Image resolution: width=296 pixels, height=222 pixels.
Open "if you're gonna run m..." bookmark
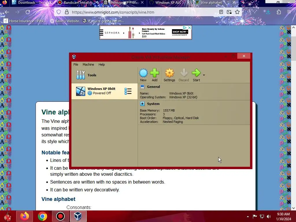(103, 21)
